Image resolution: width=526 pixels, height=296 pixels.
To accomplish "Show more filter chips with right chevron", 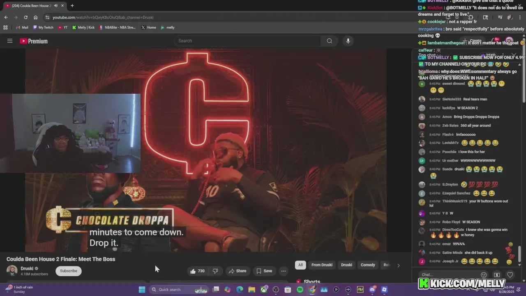I will [398, 265].
